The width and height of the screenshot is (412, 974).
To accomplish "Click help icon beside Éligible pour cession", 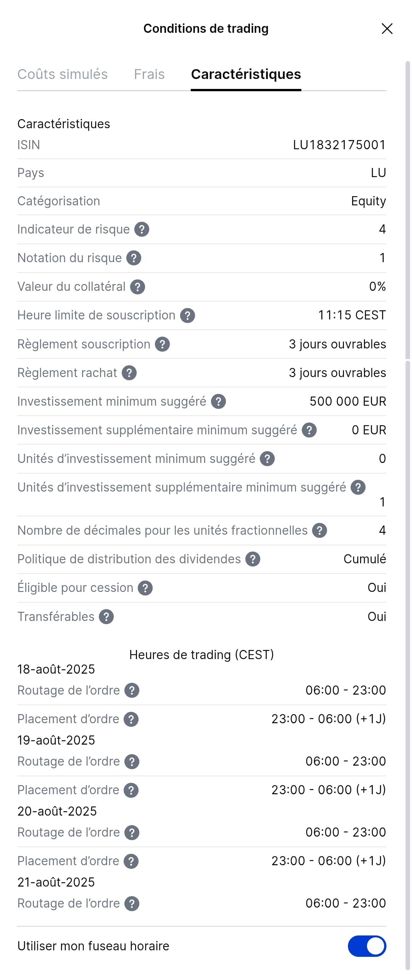I will (x=145, y=588).
